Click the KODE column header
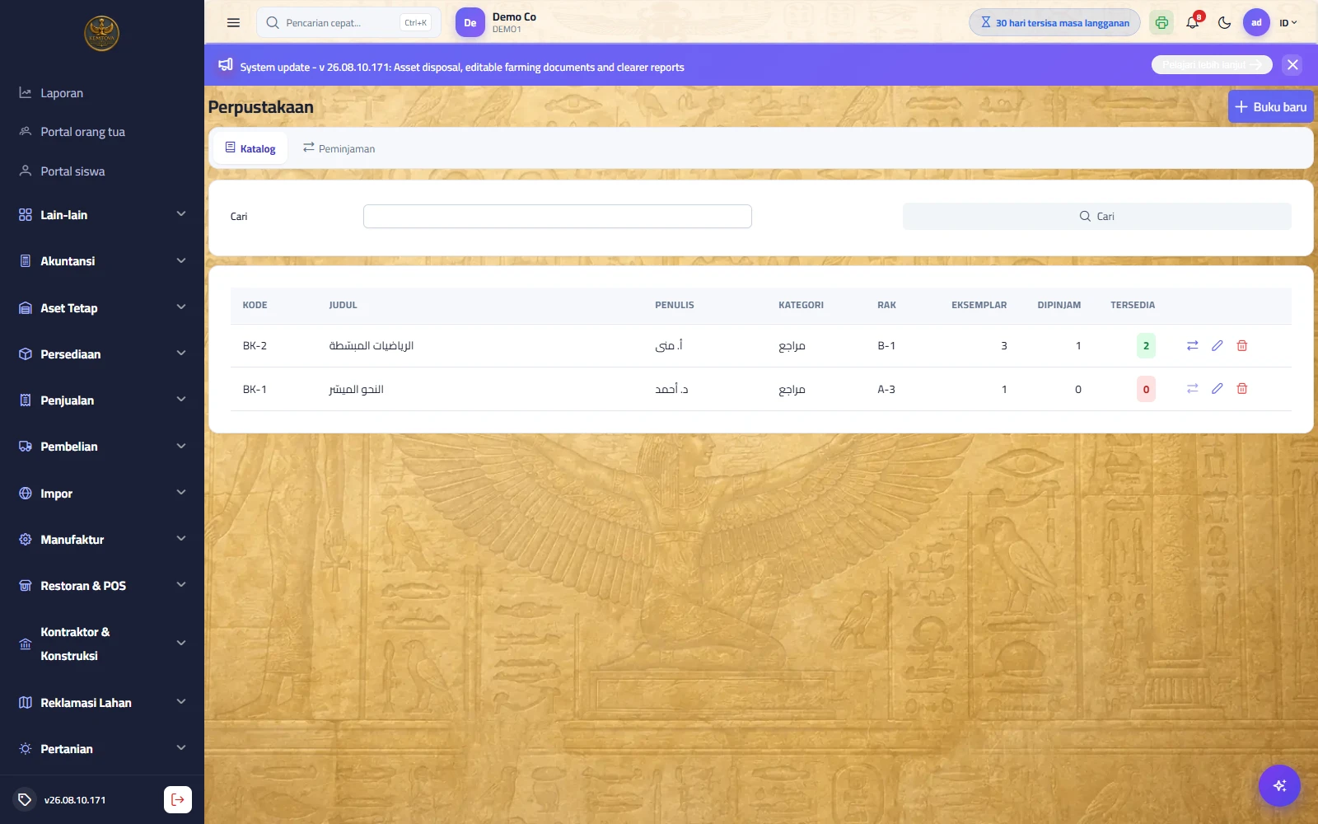 pos(255,305)
